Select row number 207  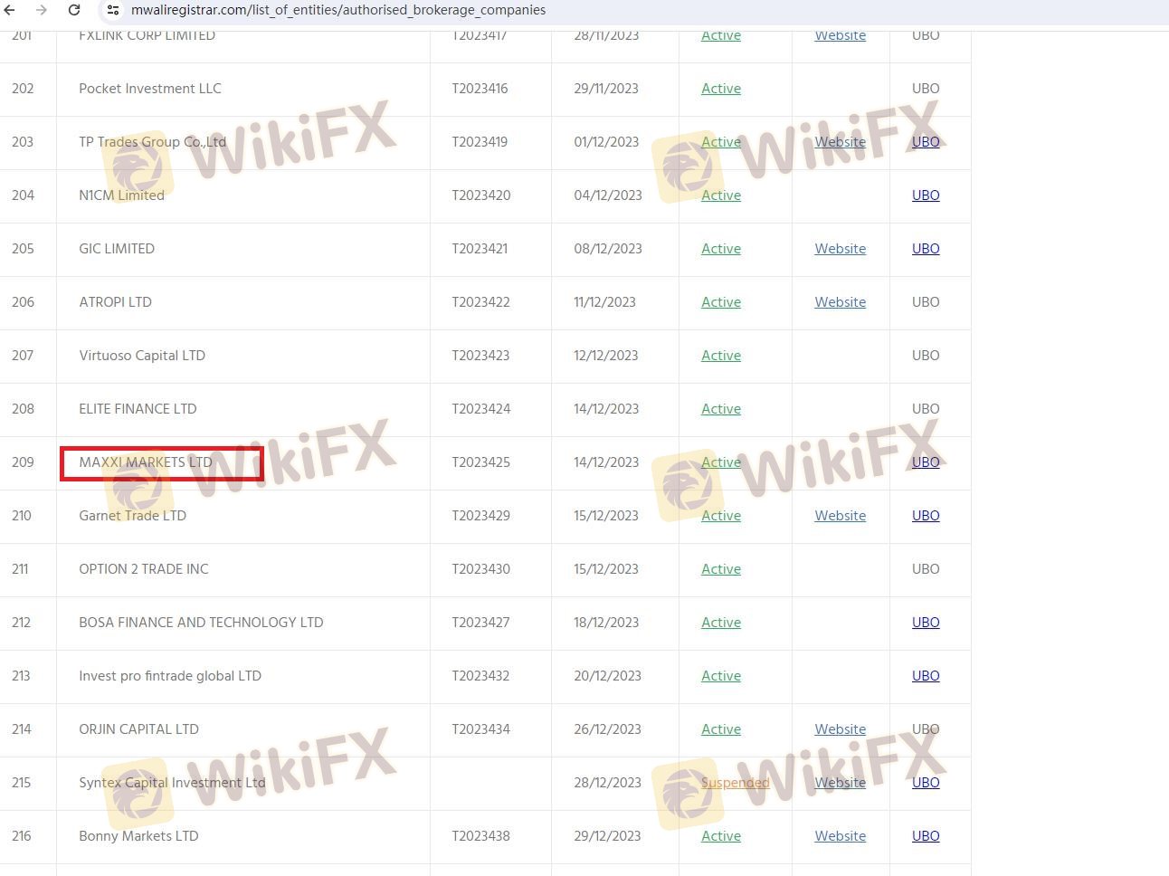23,356
